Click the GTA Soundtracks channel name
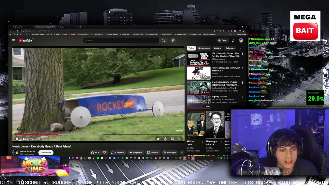Screen dimensions: 329x185 tap(218, 59)
